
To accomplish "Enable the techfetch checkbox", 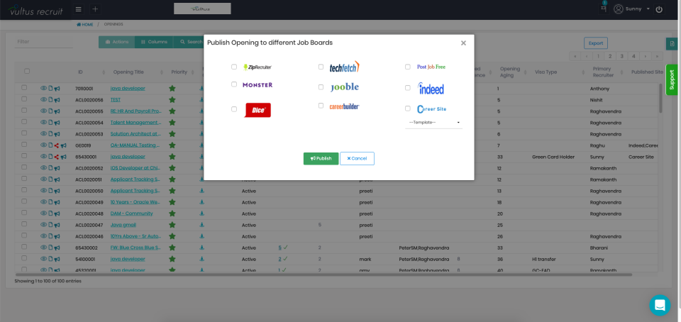I will (321, 67).
